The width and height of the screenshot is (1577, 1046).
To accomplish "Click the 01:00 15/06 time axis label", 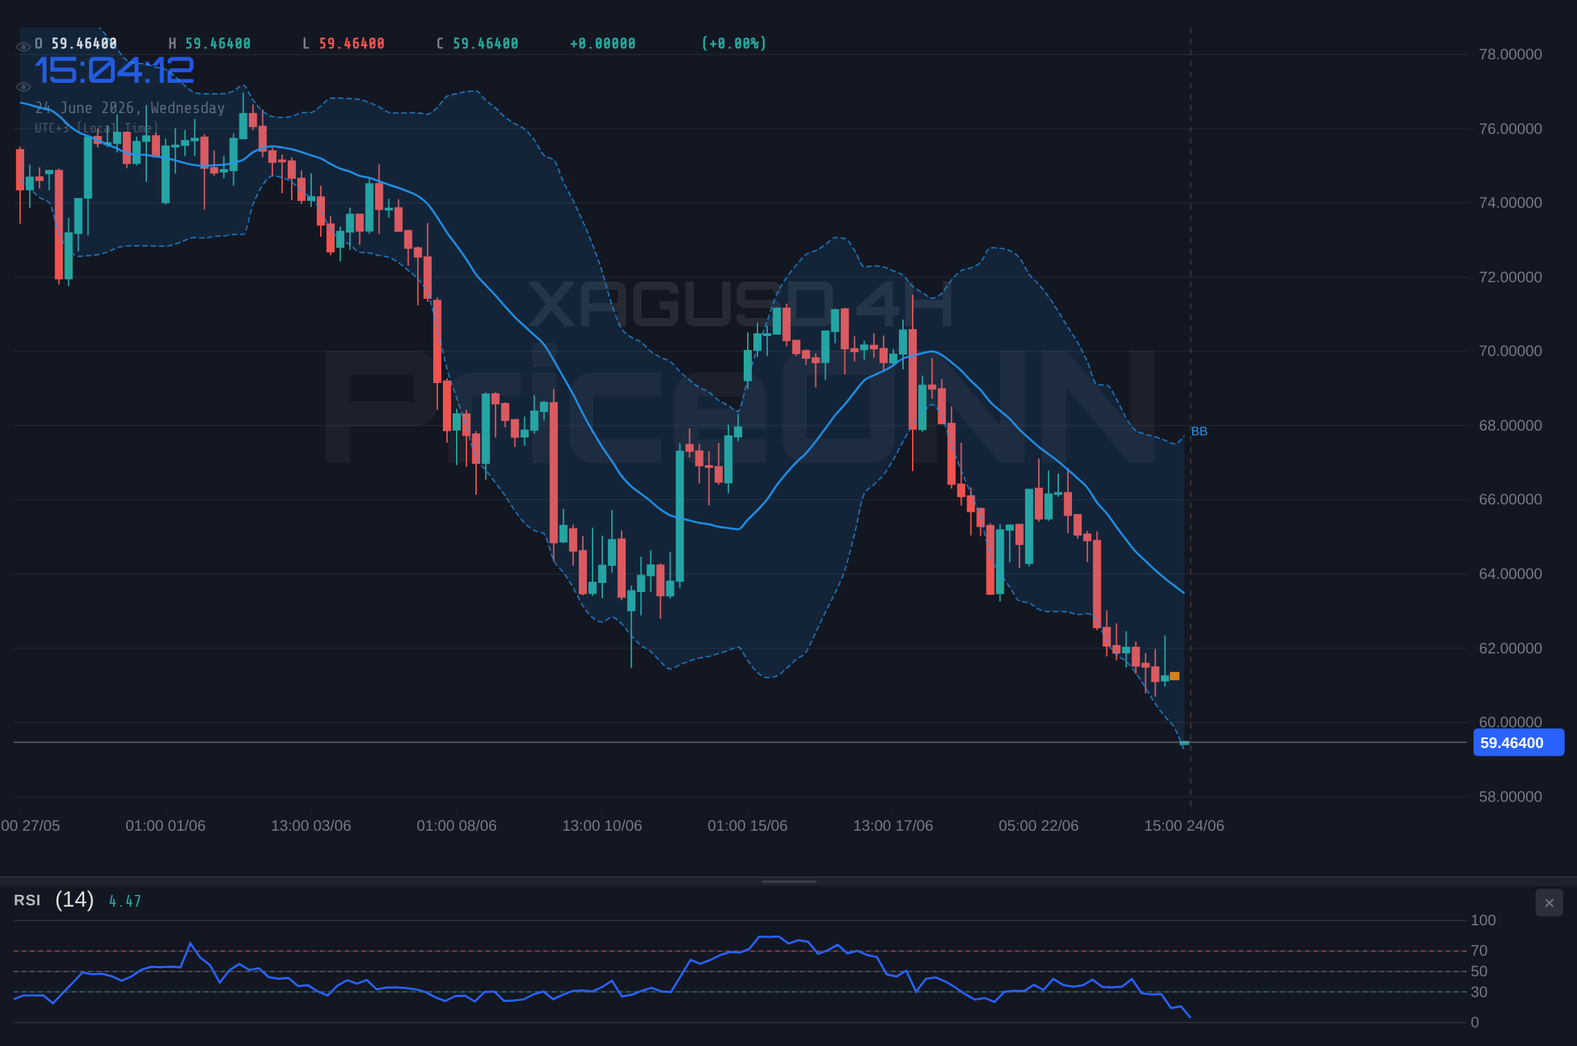I will pyautogui.click(x=748, y=826).
